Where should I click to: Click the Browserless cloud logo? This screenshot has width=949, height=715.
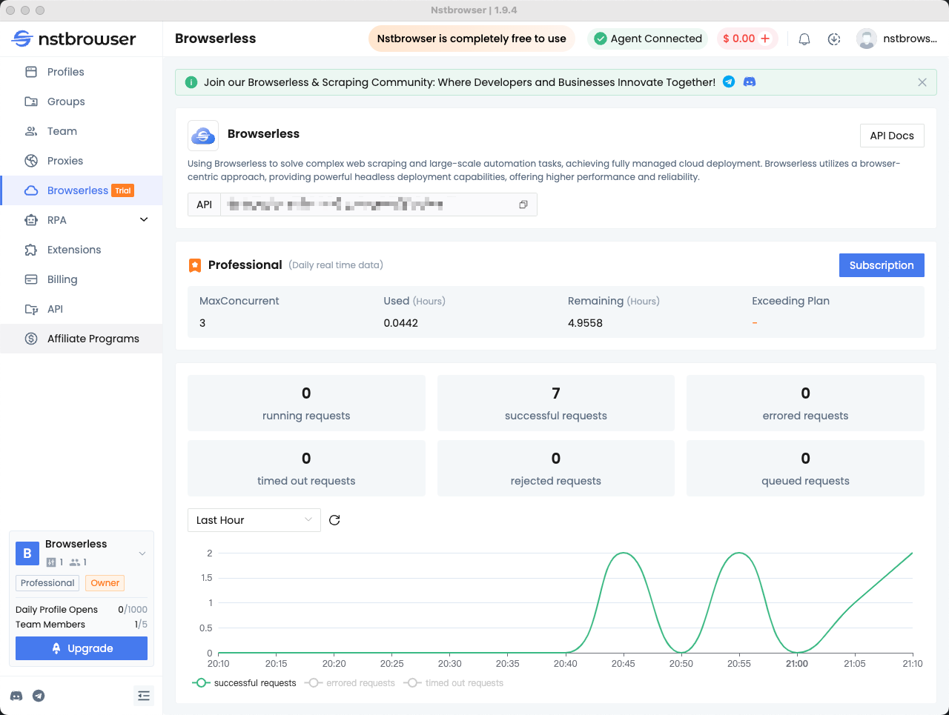click(x=203, y=136)
